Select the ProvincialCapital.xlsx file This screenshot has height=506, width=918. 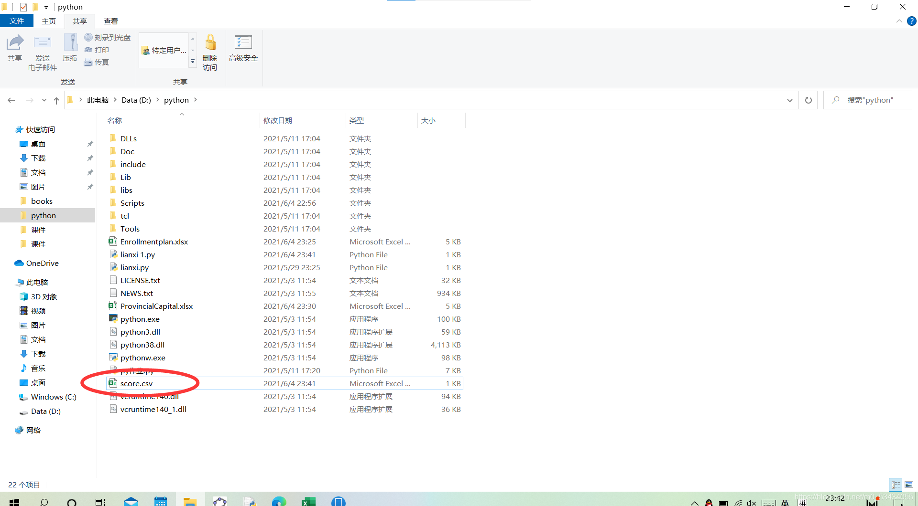click(285, 306)
